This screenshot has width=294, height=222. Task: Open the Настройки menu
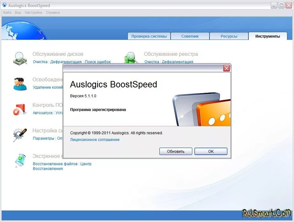(x=33, y=12)
